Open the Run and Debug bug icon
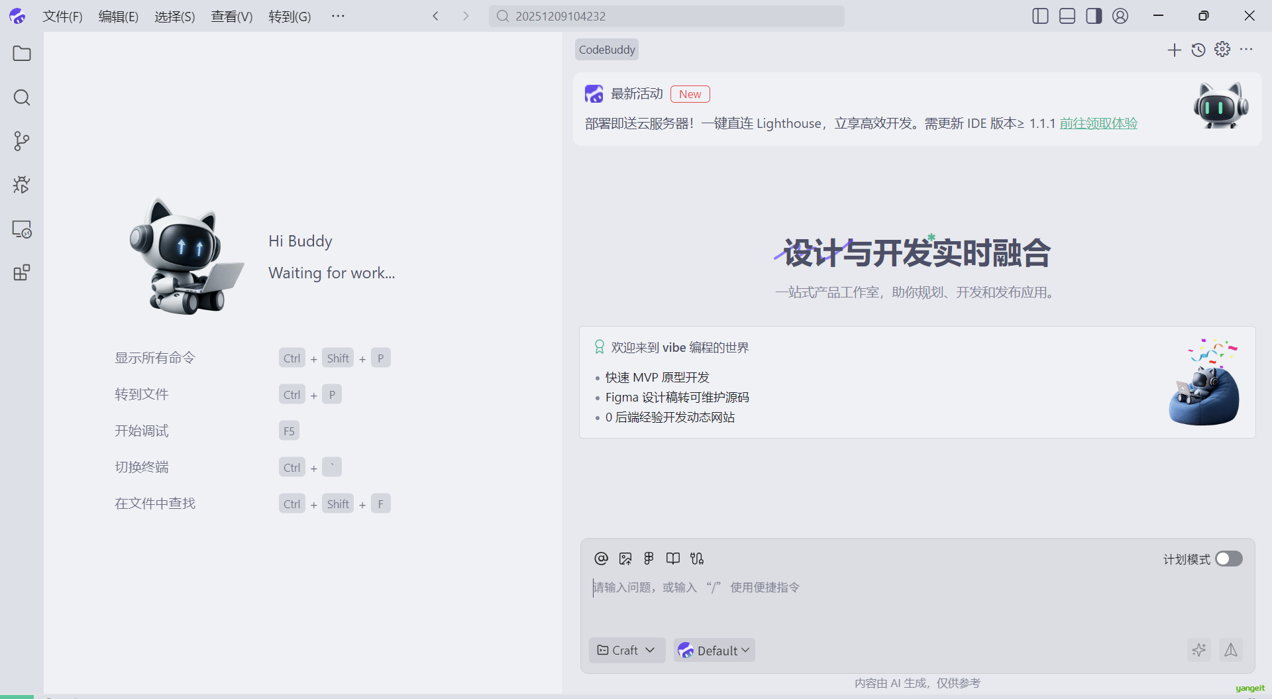 click(x=22, y=185)
